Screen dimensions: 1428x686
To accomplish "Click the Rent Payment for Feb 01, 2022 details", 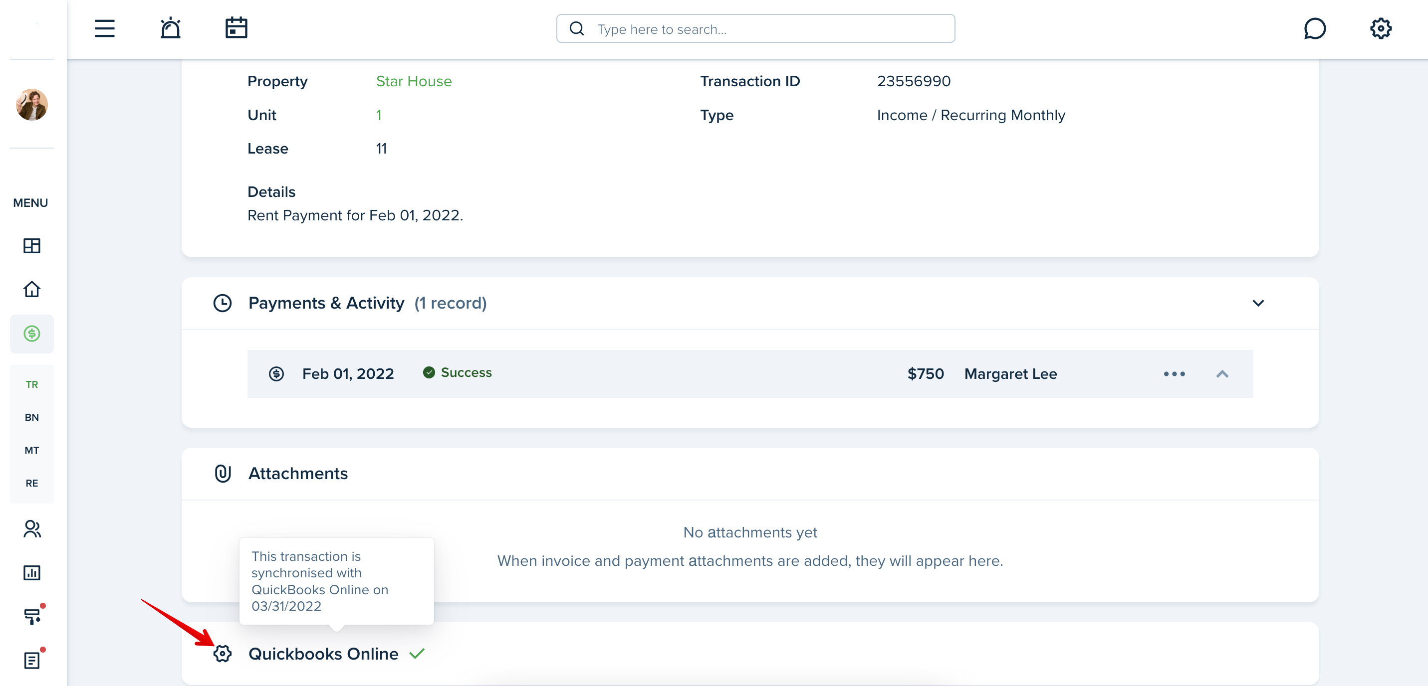I will (355, 215).
